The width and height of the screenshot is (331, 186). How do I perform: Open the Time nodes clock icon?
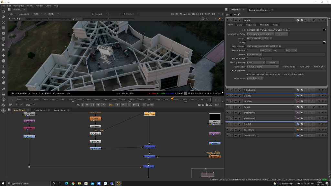pyautogui.click(x=3, y=22)
